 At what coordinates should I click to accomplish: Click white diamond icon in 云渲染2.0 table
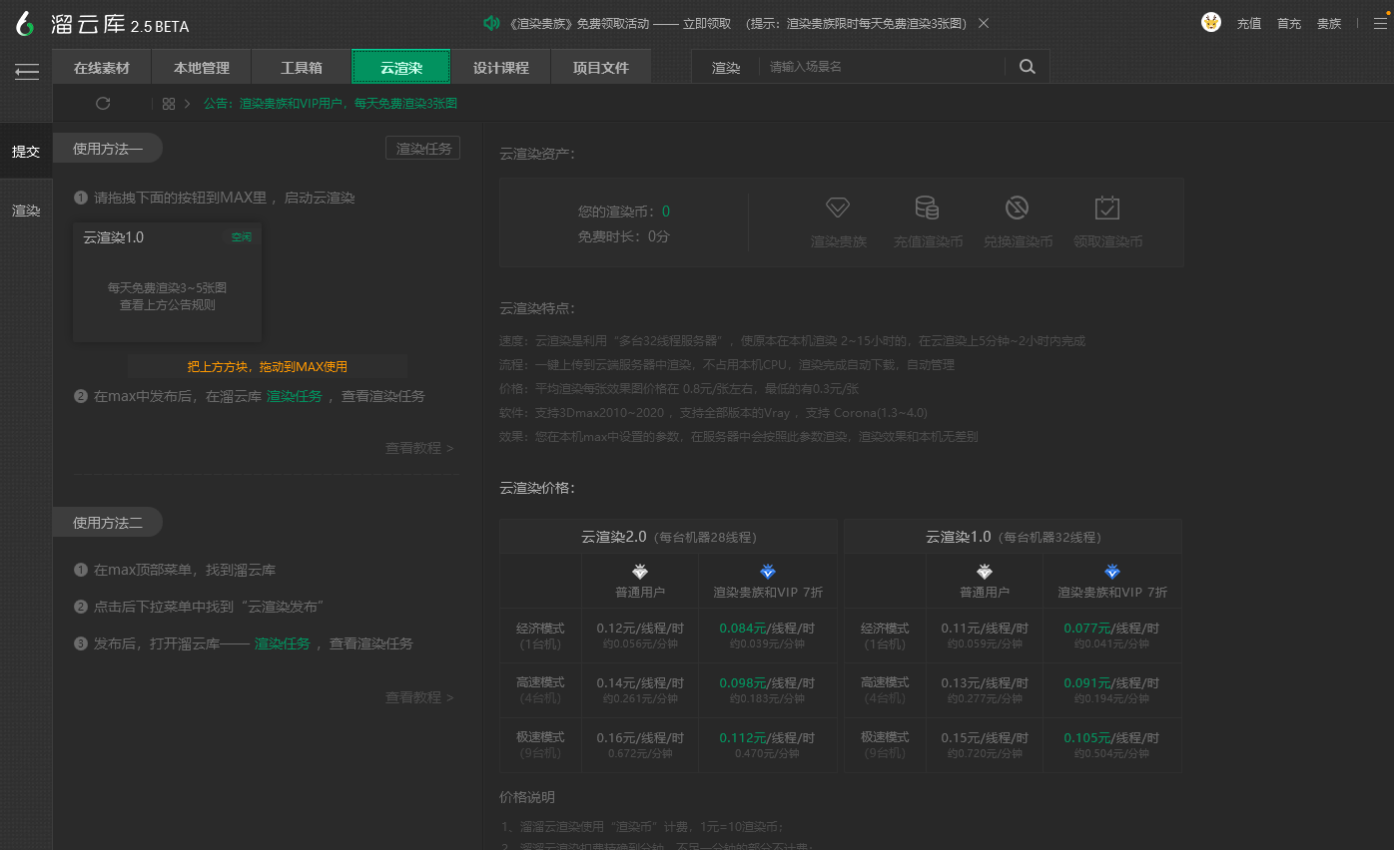pyautogui.click(x=640, y=572)
